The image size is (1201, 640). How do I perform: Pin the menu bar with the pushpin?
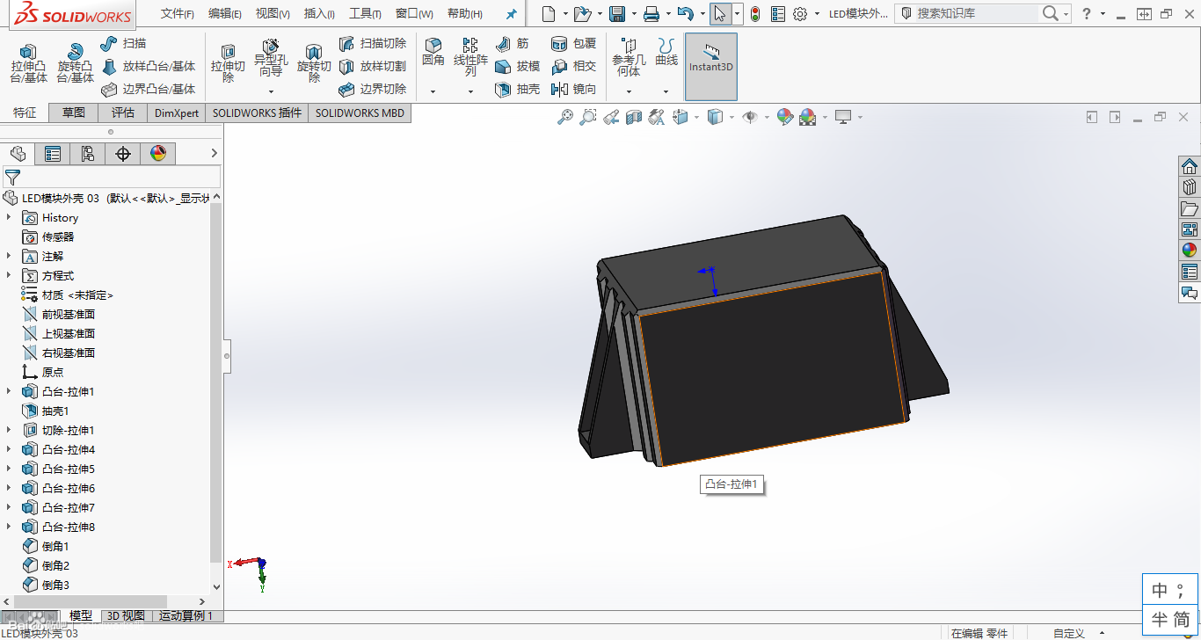tap(511, 14)
